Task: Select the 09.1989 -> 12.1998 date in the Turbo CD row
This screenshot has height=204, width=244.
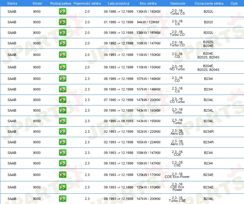Action: [x=119, y=33]
